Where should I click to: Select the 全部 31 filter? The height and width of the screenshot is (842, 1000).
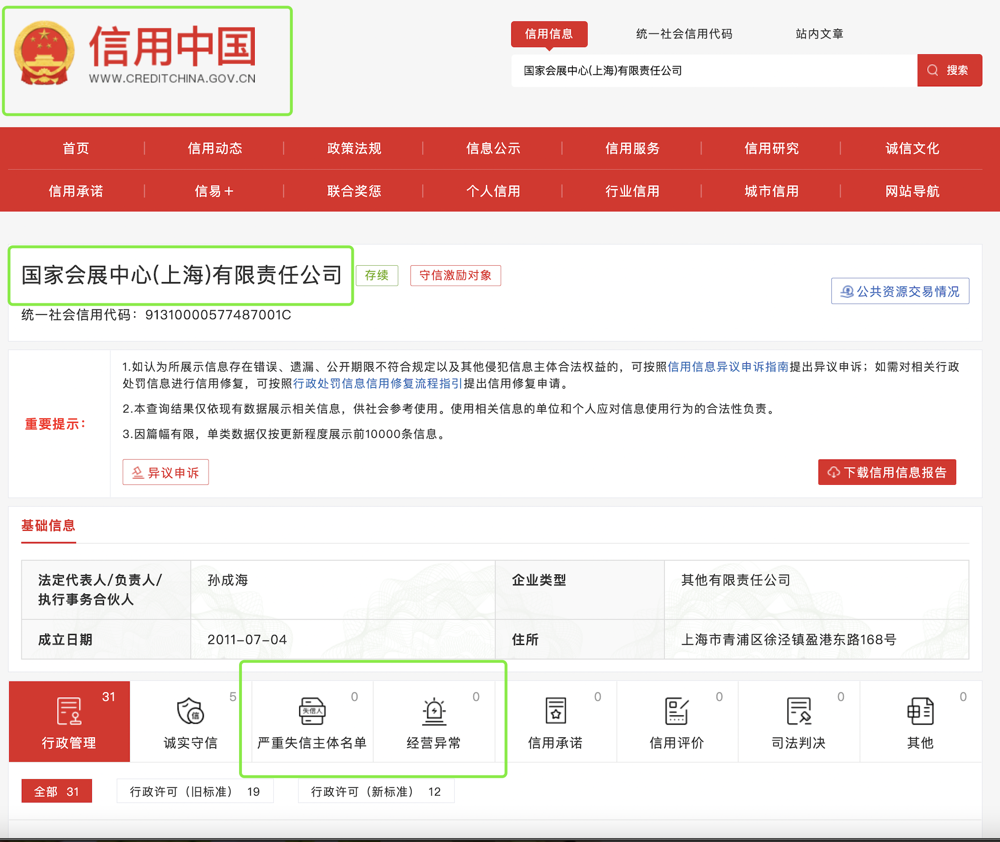[57, 792]
